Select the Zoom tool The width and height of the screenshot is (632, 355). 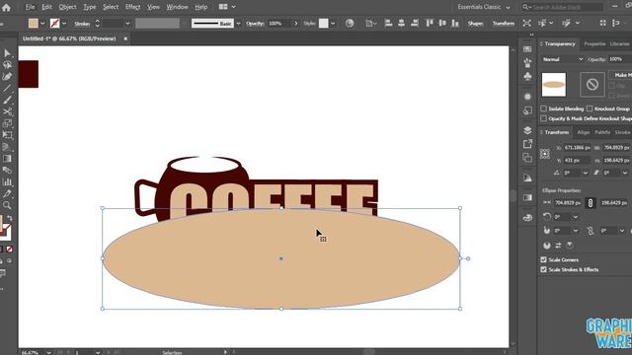coord(7,205)
